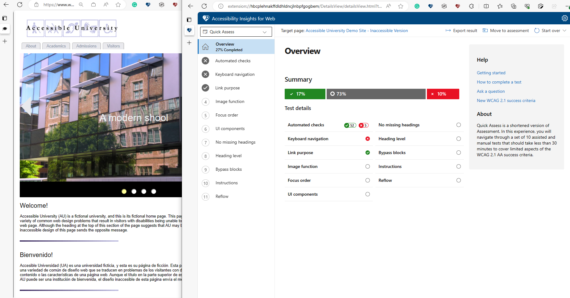Click Export result arrow icon

pos(448,31)
